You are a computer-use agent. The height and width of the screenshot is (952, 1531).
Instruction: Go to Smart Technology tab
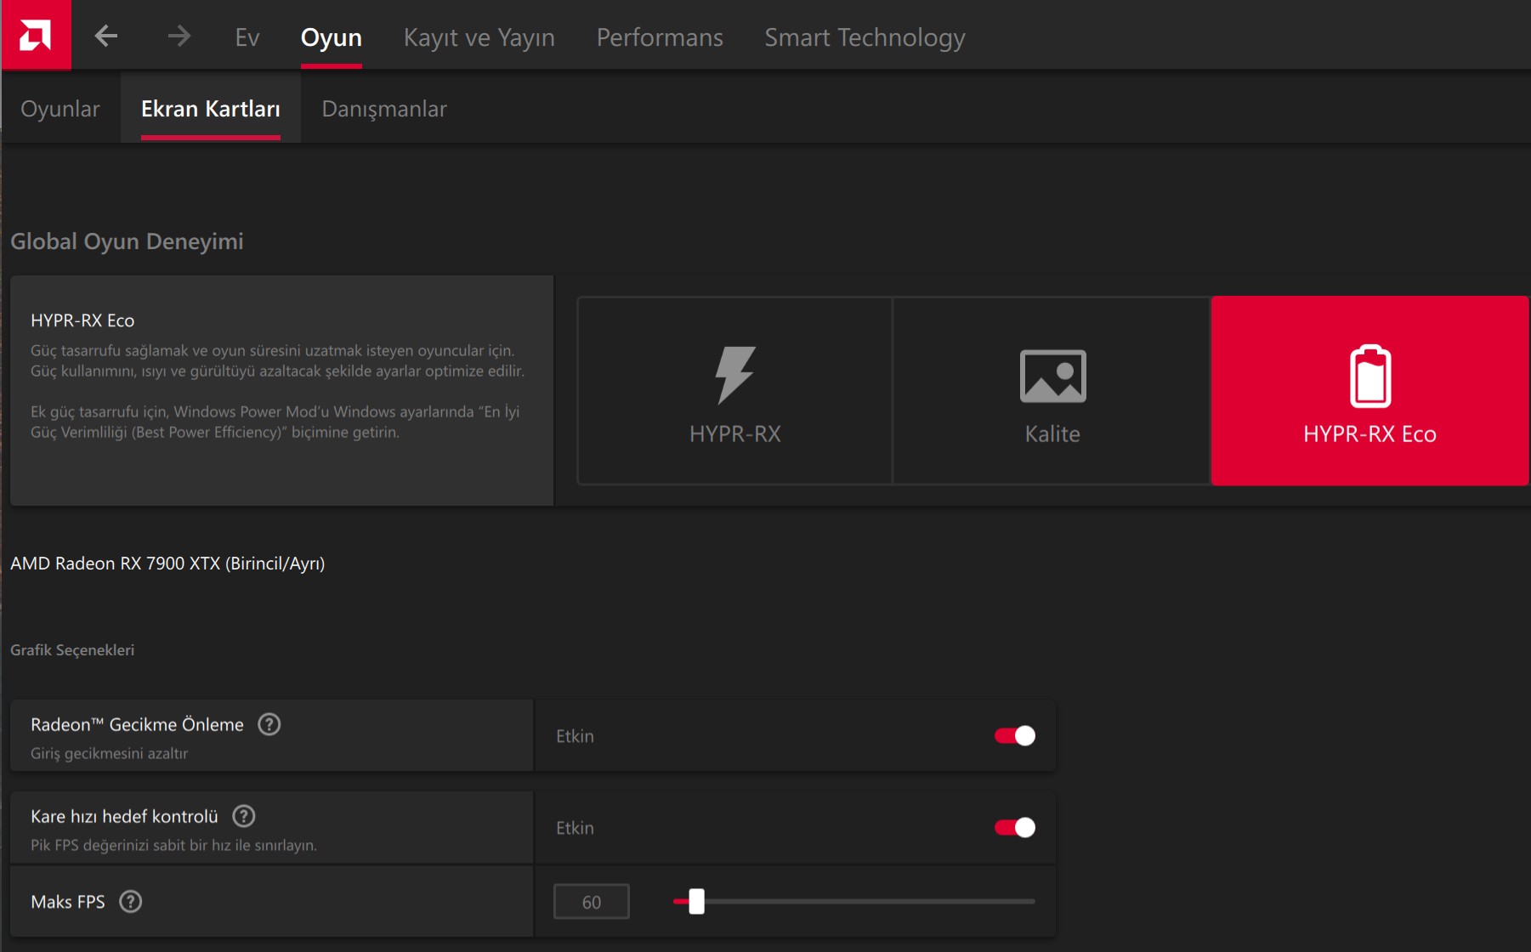click(x=865, y=37)
